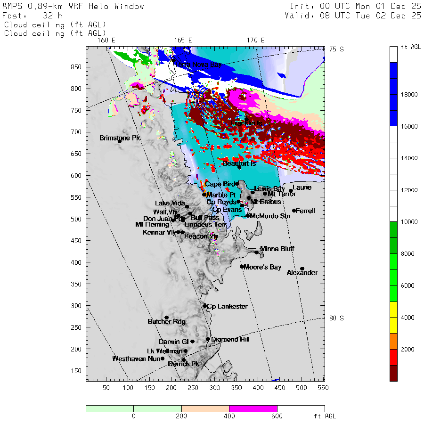Click the Valid time header text
The height and width of the screenshot is (424, 424).
pos(352,16)
